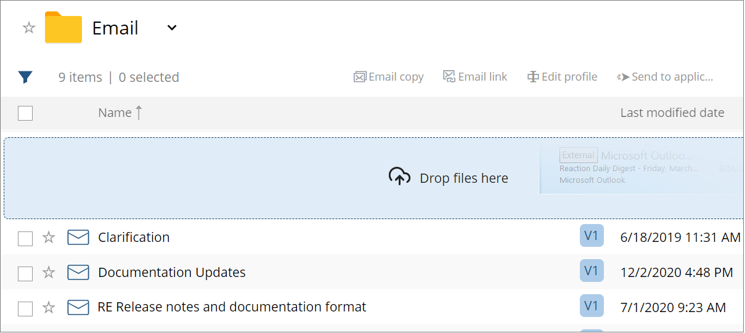Image resolution: width=745 pixels, height=333 pixels.
Task: Open Edit profile from the toolbar
Action: (562, 77)
